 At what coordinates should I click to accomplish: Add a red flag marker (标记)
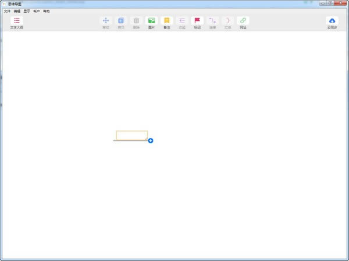pyautogui.click(x=197, y=21)
